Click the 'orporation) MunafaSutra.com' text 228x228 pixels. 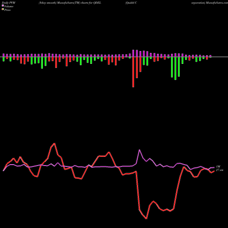(x=210, y=3)
